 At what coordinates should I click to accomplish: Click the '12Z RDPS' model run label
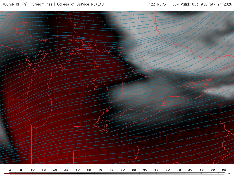click(x=157, y=4)
